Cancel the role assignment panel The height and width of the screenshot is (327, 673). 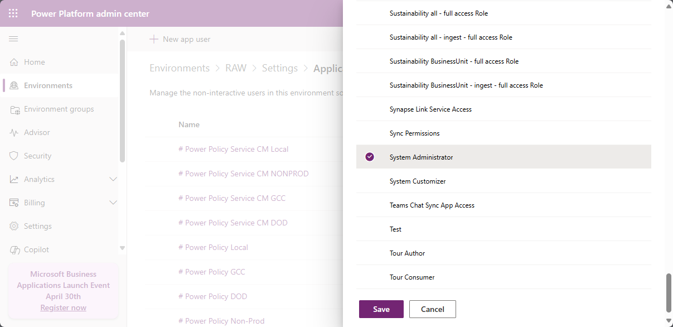coord(433,309)
